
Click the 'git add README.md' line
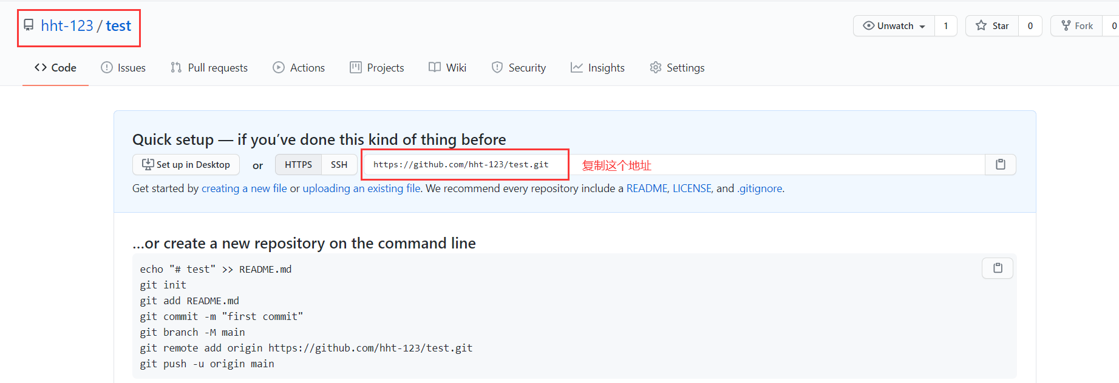pyautogui.click(x=189, y=301)
